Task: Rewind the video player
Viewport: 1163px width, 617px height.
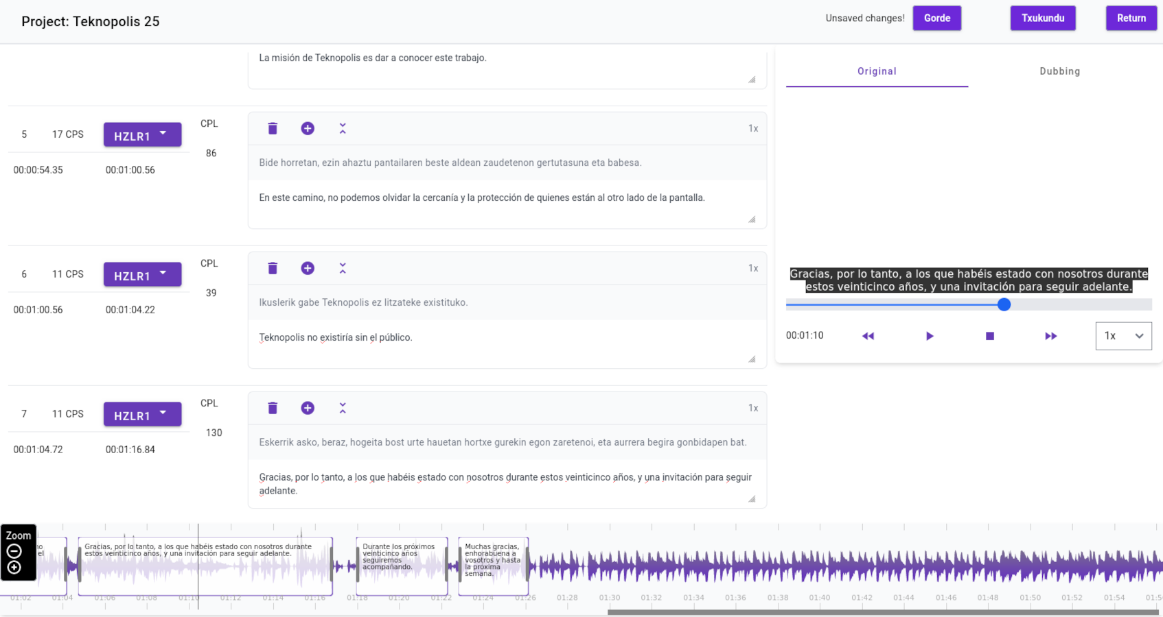Action: (868, 336)
